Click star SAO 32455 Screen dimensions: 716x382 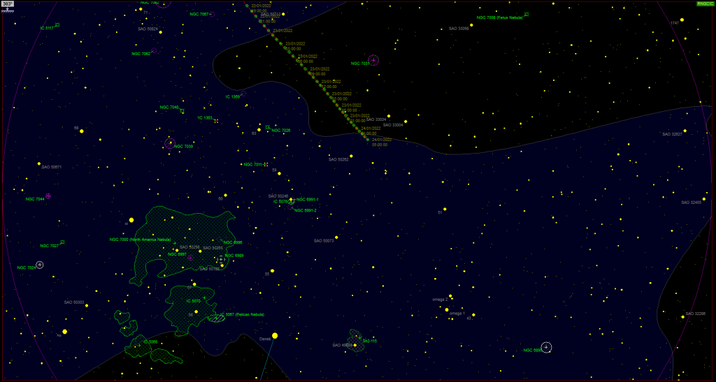click(x=704, y=199)
